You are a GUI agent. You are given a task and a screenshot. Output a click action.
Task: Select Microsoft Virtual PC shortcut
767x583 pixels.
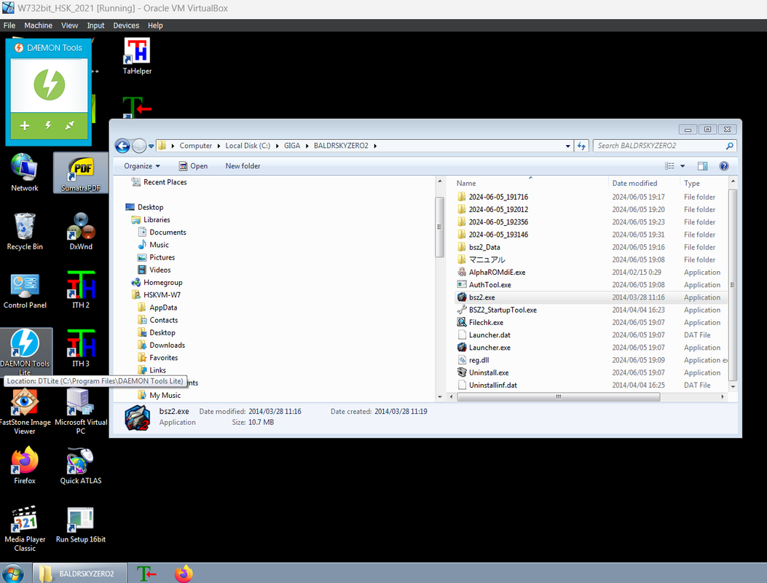point(81,412)
